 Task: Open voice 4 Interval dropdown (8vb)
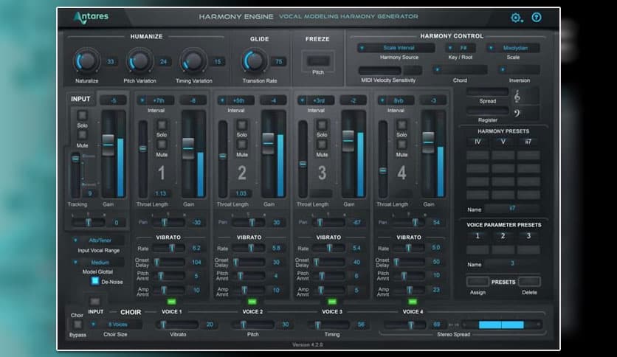point(396,100)
